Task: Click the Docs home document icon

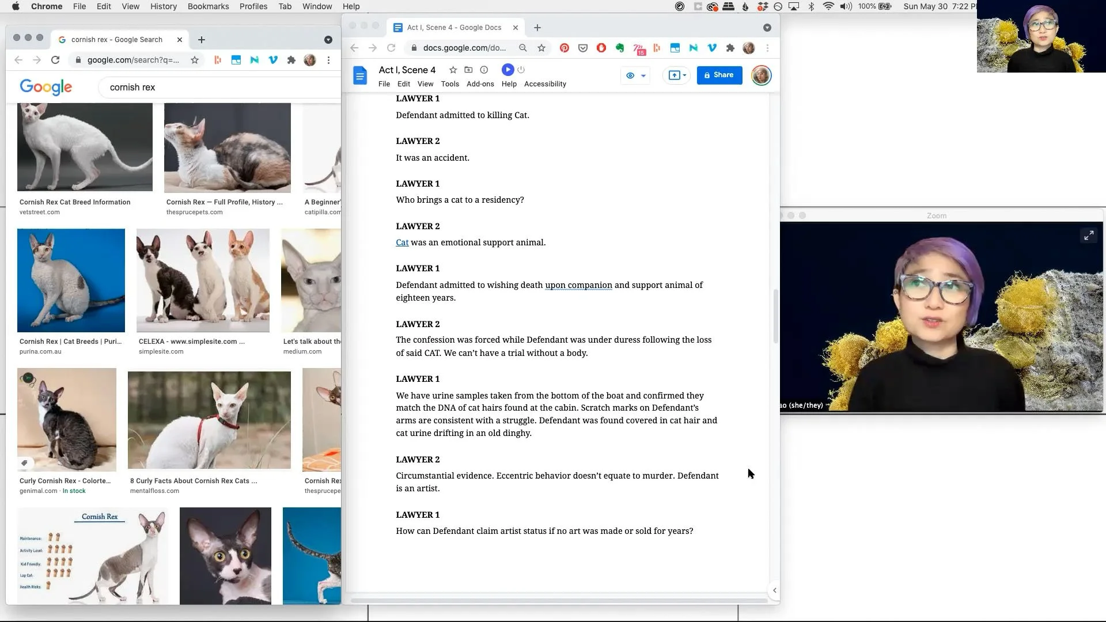Action: pos(360,75)
